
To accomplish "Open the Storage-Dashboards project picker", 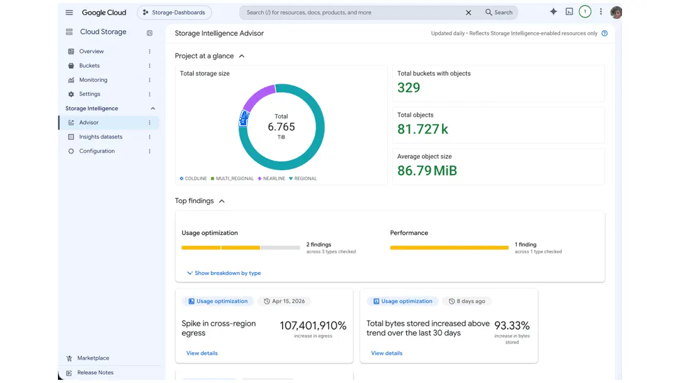I will [174, 13].
